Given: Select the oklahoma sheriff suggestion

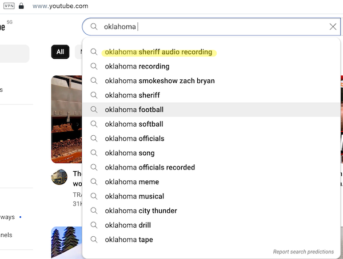Looking at the screenshot, I should pos(211,95).
